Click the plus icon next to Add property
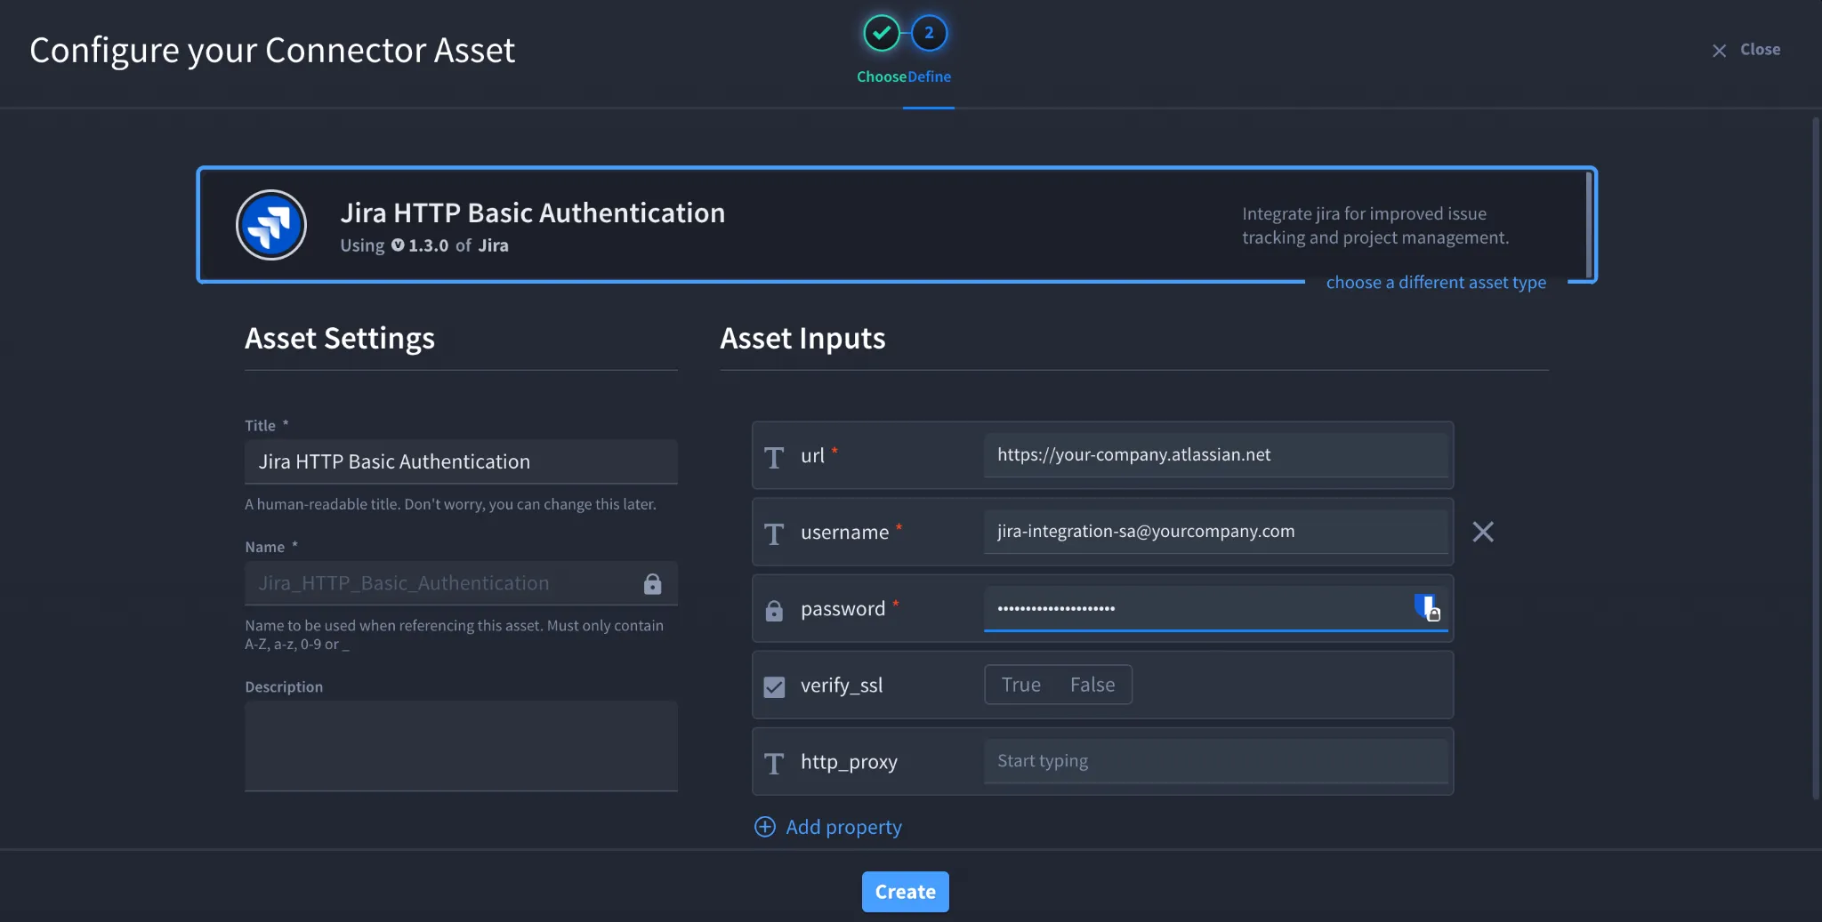This screenshot has height=922, width=1822. [765, 827]
